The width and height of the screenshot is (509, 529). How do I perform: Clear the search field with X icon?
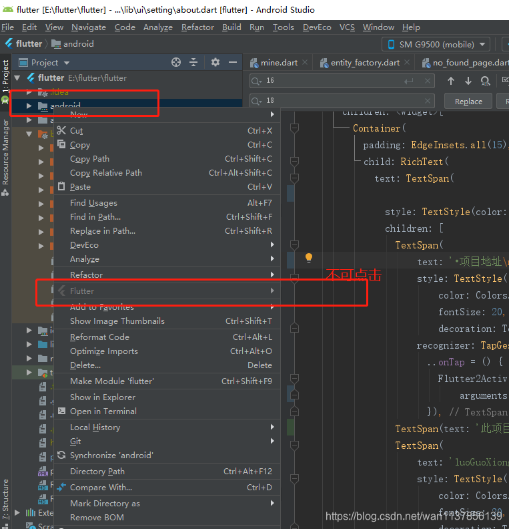point(428,81)
